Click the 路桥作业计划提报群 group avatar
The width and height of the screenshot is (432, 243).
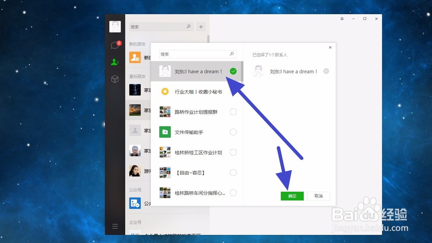(165, 112)
